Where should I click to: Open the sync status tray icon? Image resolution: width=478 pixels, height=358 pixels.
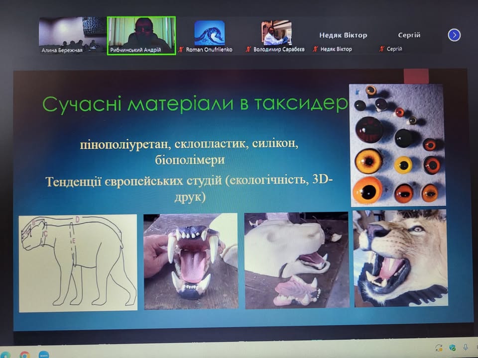[x=439, y=348]
